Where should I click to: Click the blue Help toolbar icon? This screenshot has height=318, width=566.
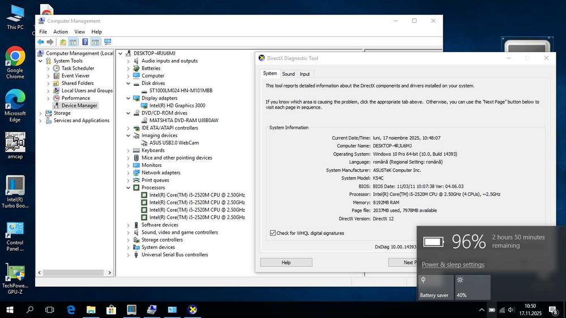click(85, 42)
